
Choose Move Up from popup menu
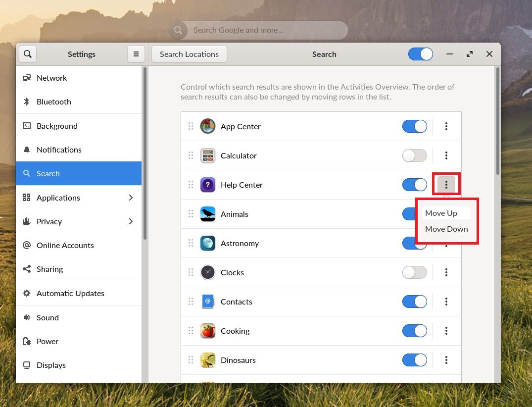pos(446,213)
